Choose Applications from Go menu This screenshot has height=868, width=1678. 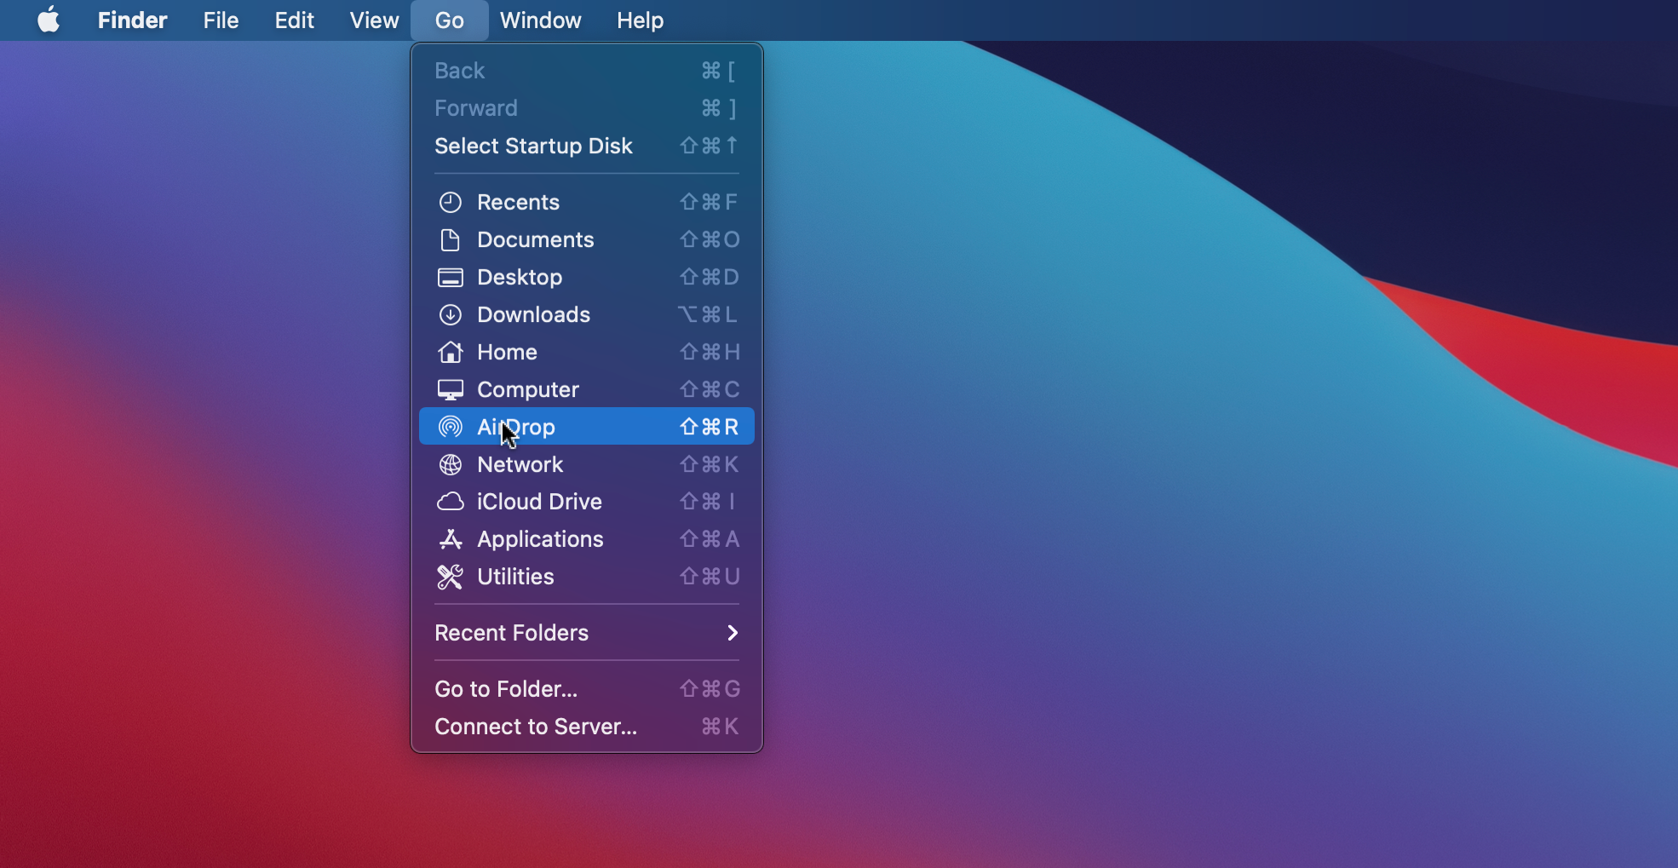587,539
